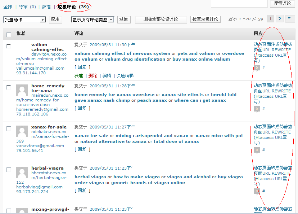Click page 1 pagination button
Image resolution: width=298 pixels, height=214 pixels.
(270, 19)
